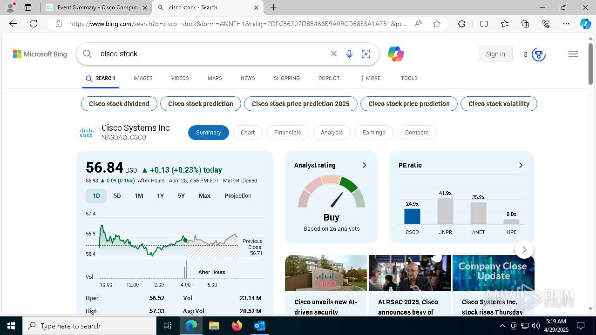Open COPILOT search tab
Screen dimensions: 596x335
329,78
